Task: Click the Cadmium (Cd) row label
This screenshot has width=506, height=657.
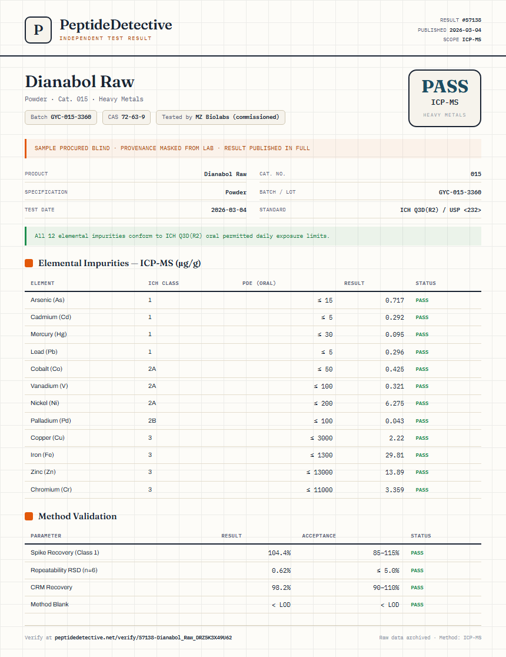Action: coord(51,317)
